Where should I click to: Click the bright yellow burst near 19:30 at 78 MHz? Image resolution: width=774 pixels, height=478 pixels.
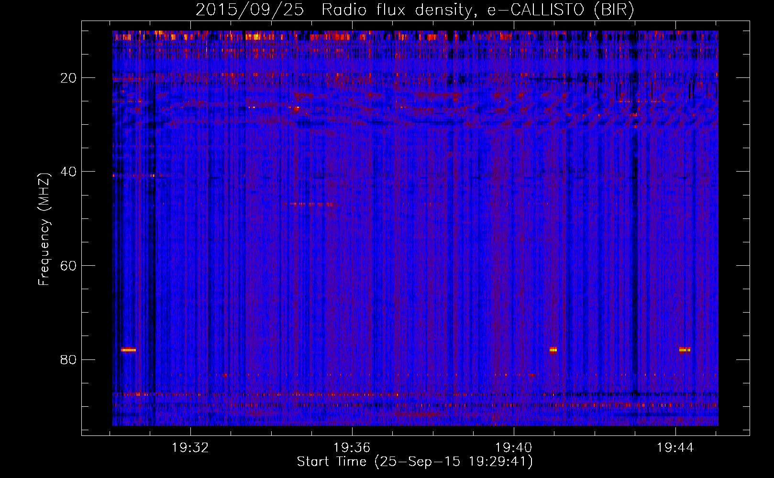(128, 350)
